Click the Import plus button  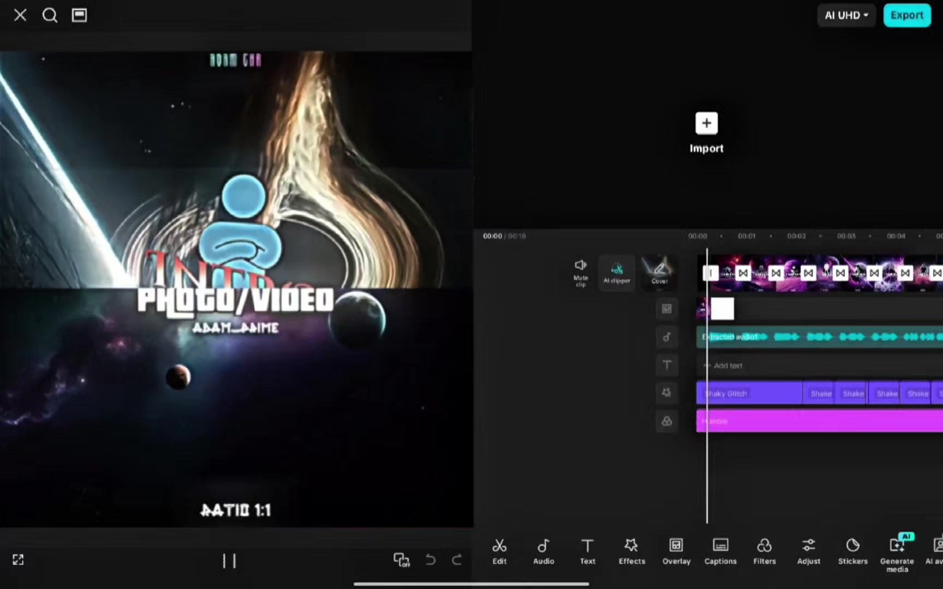coord(706,123)
